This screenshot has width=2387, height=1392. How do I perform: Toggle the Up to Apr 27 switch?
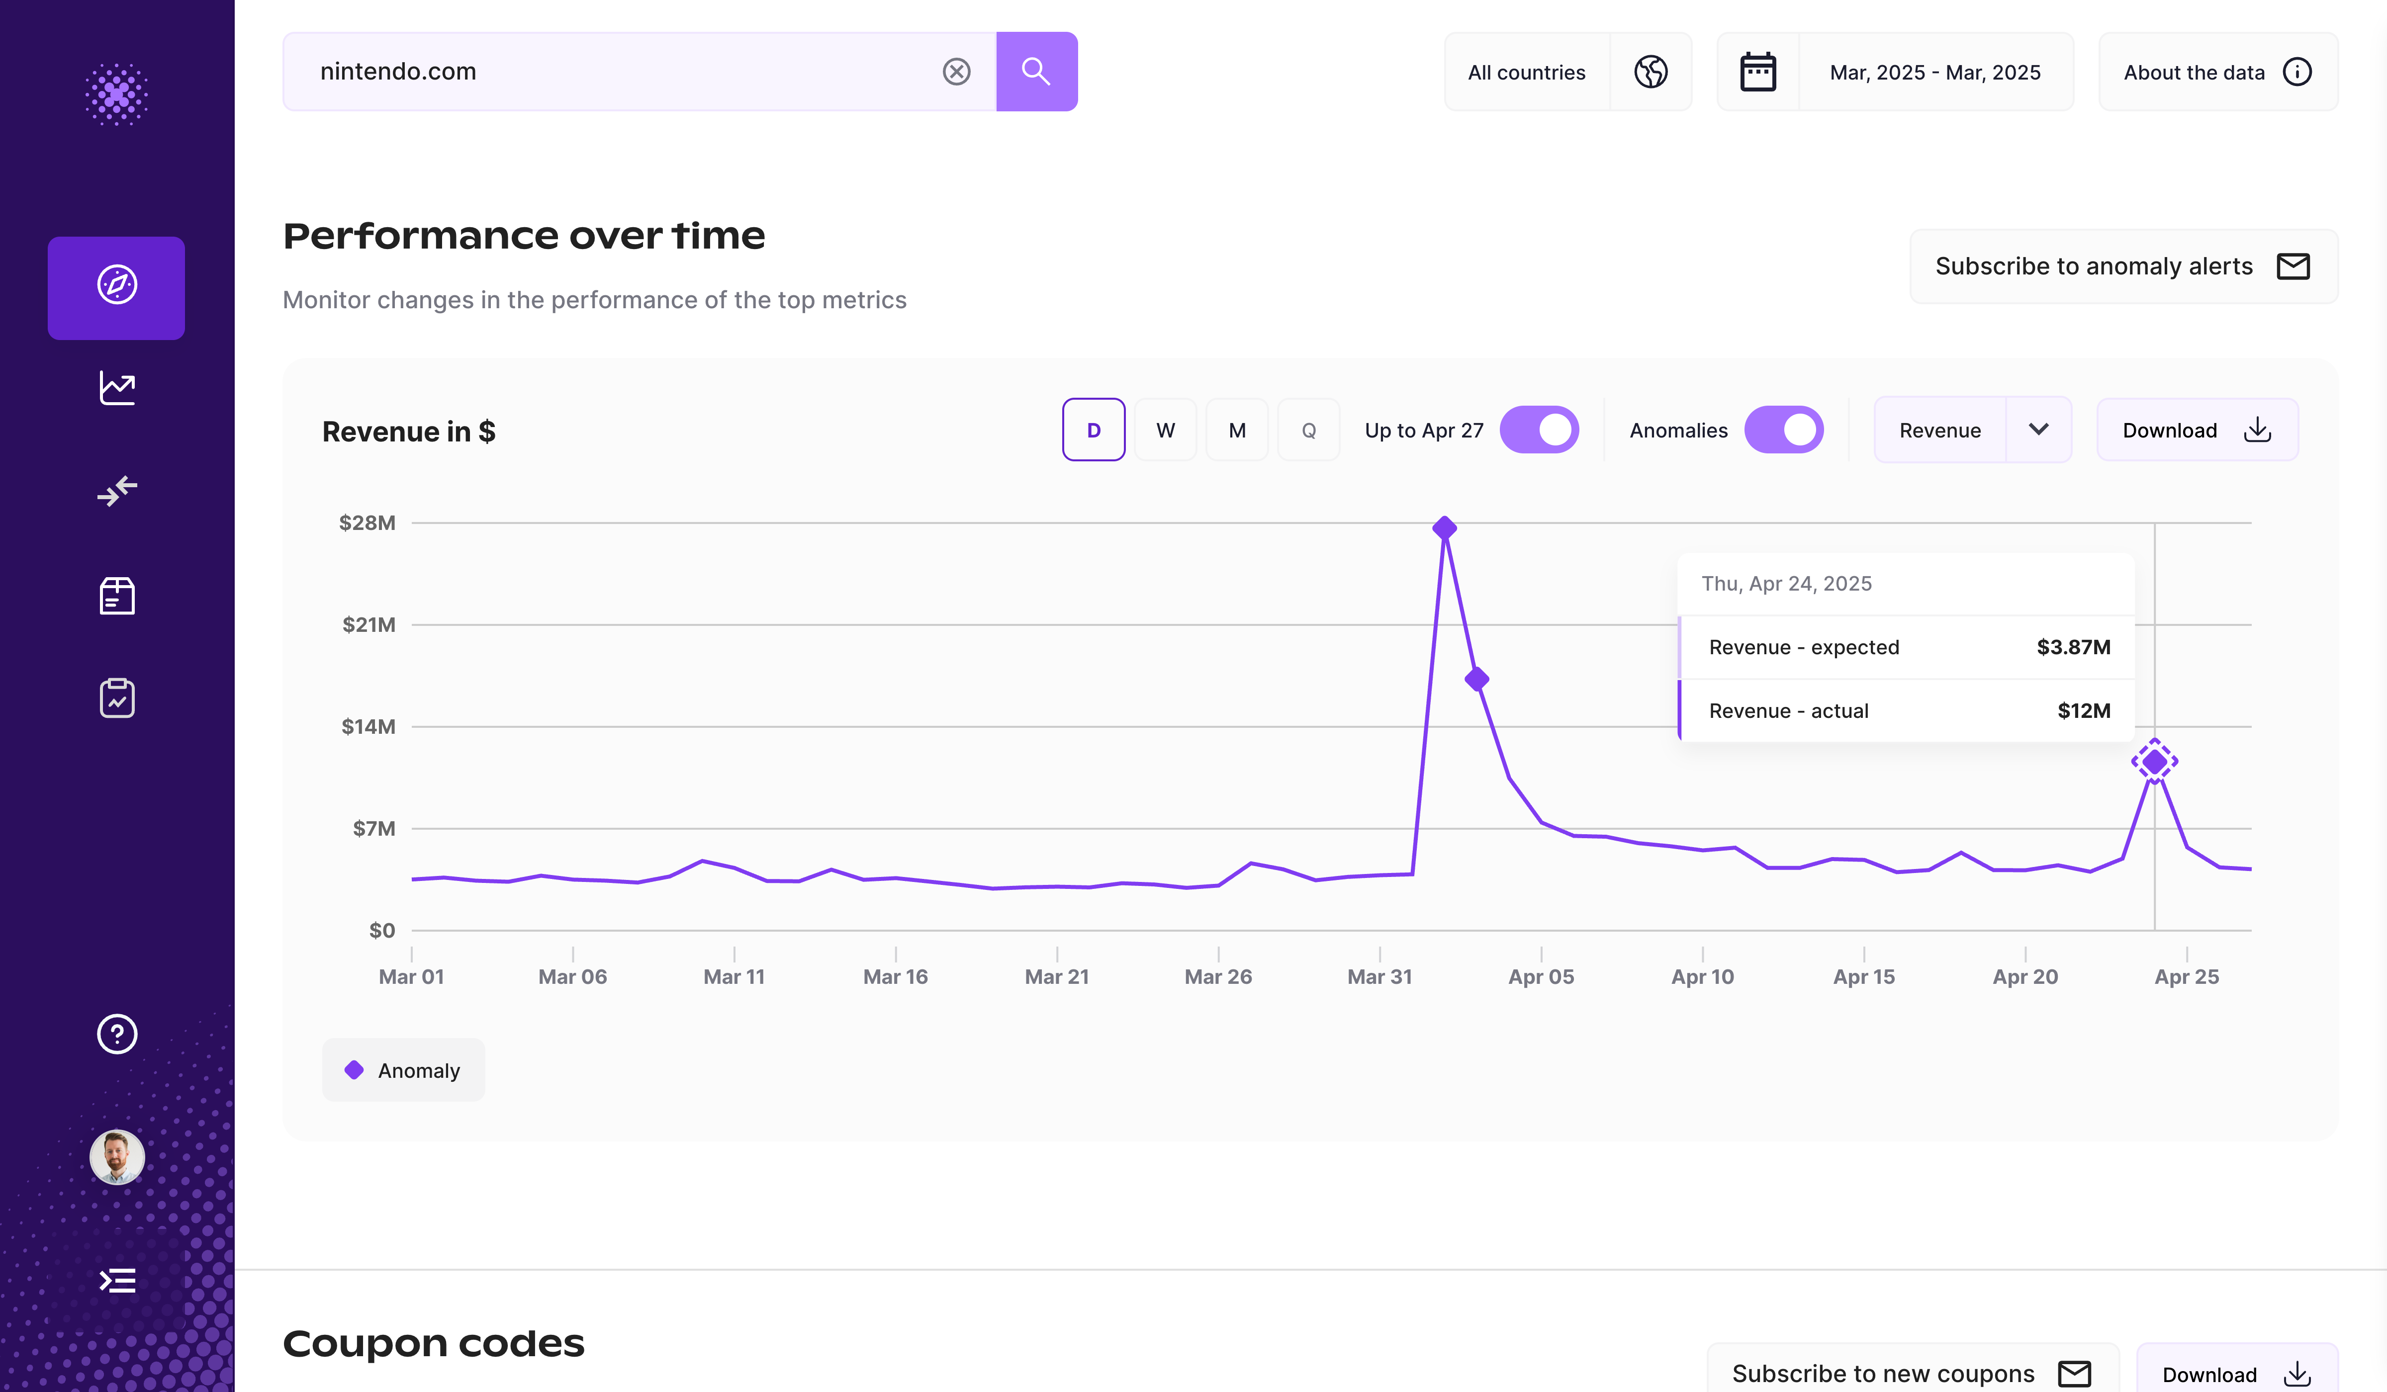[x=1539, y=430]
